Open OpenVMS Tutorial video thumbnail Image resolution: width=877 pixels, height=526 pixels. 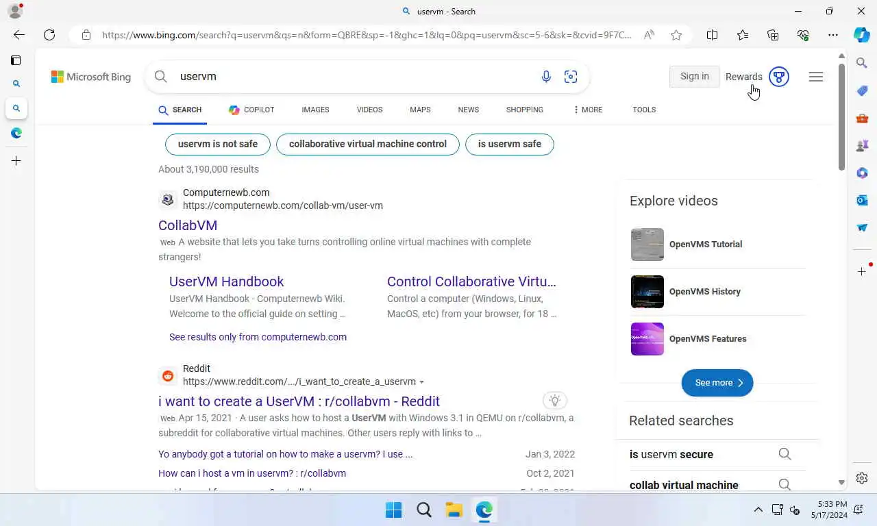pyautogui.click(x=647, y=245)
